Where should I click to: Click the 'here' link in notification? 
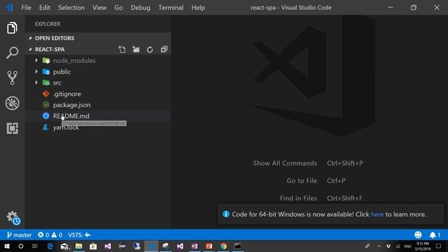377,214
